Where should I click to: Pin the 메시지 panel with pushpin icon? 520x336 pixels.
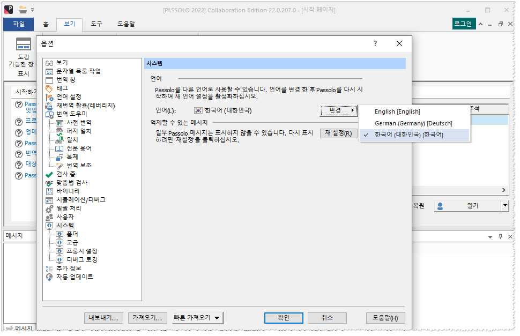[500, 237]
